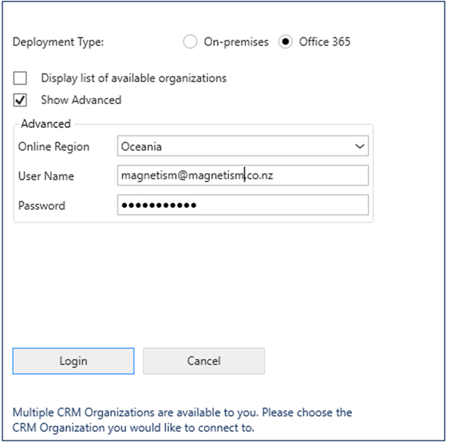Viewport: 449px width, 443px height.
Task: Select the On-premises radio button circle
Action: 190,42
